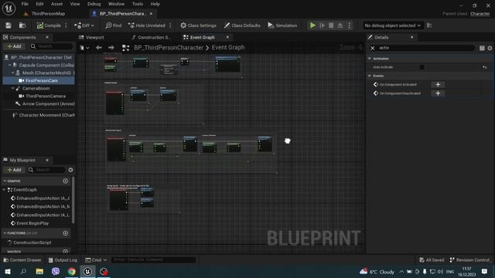Add new graph with plus icon
Viewport: 495px width, 278px height.
65,181
